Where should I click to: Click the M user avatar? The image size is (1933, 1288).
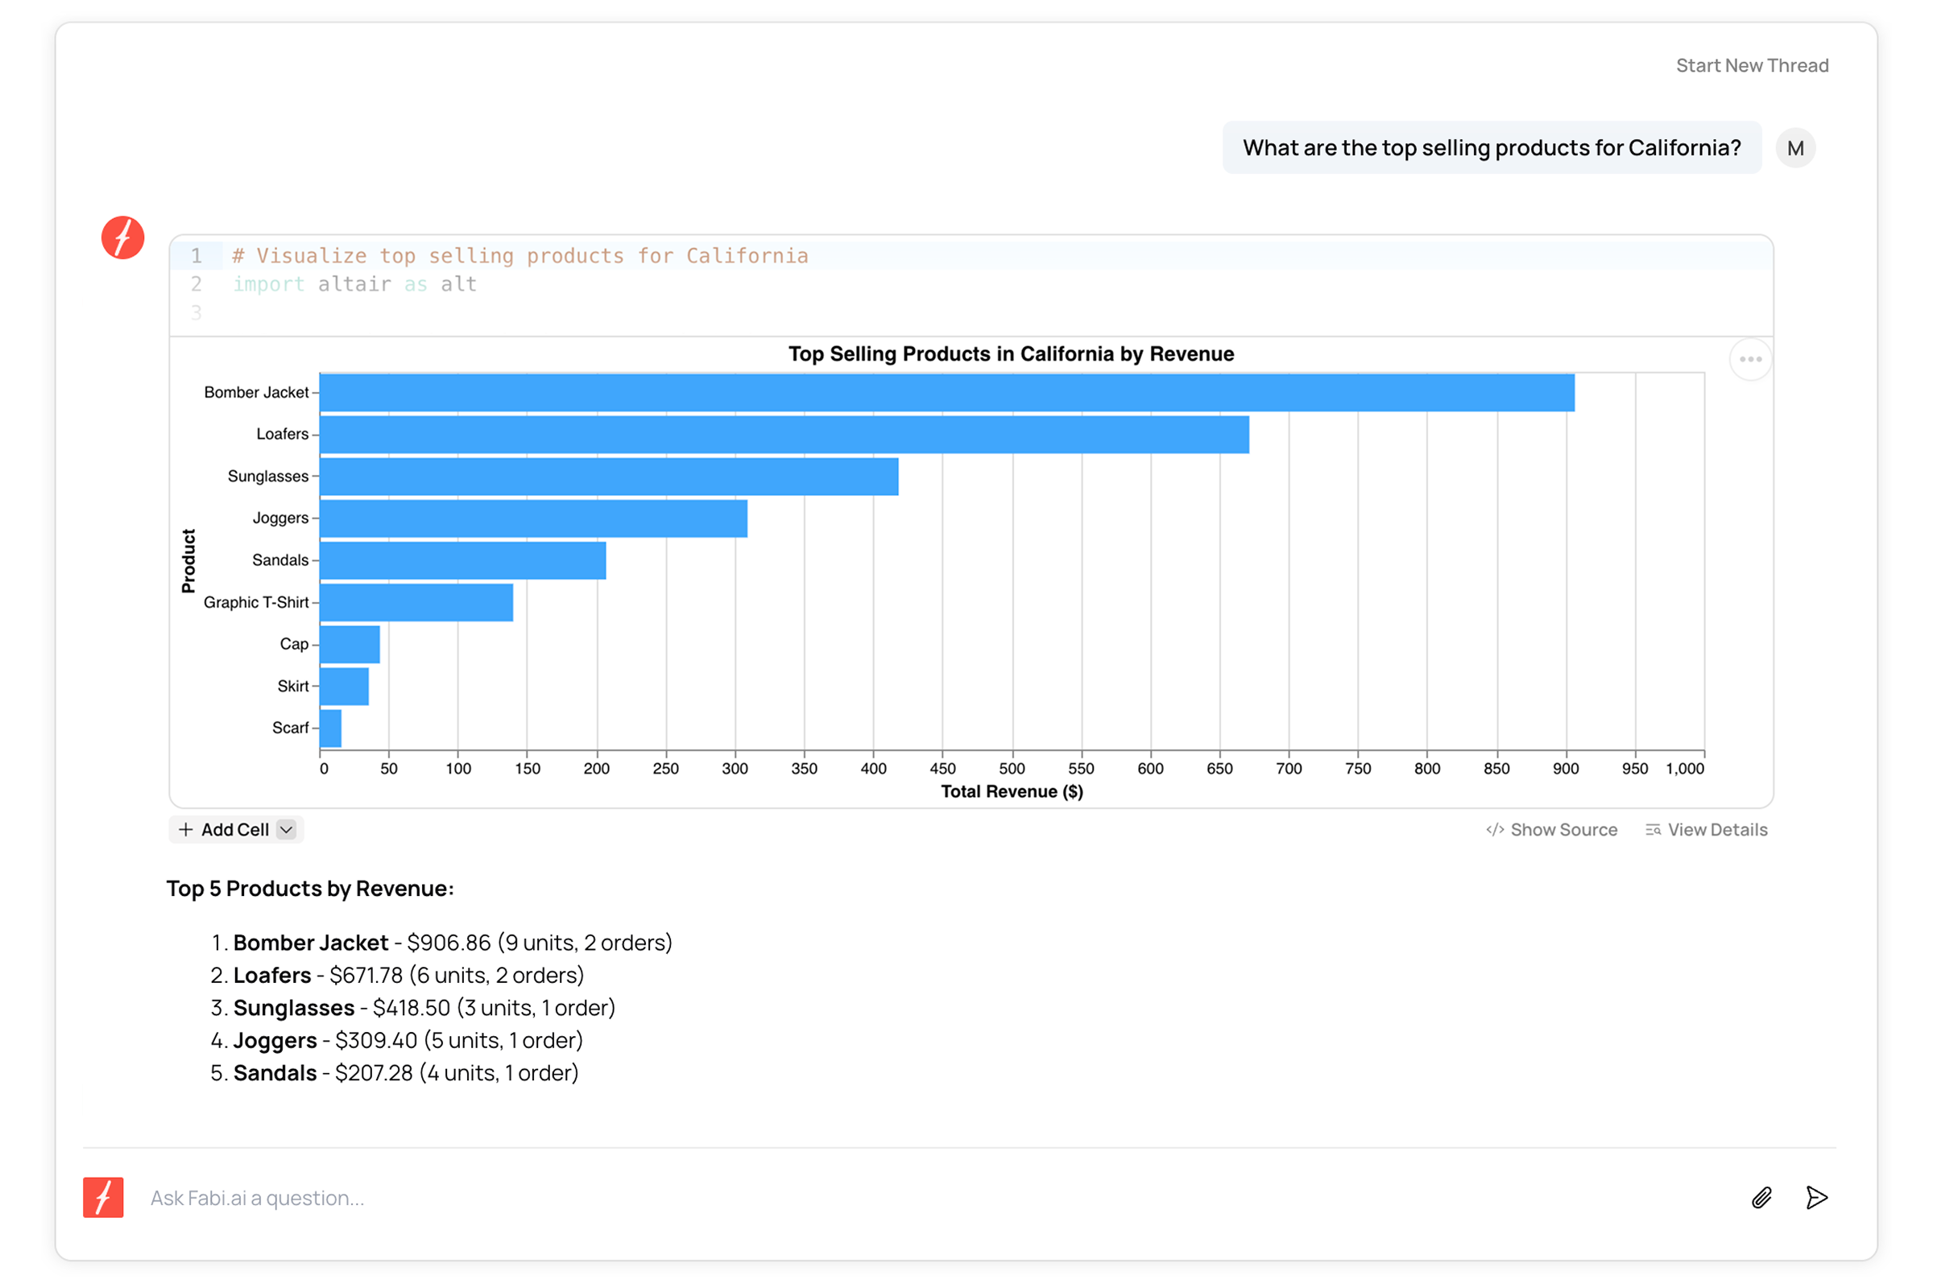point(1795,149)
